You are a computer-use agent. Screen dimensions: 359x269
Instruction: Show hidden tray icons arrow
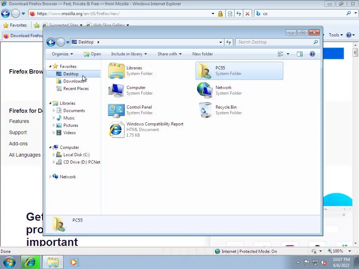[298, 262]
